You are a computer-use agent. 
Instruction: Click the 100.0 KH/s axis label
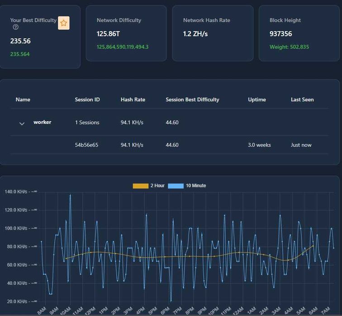[x=21, y=228]
